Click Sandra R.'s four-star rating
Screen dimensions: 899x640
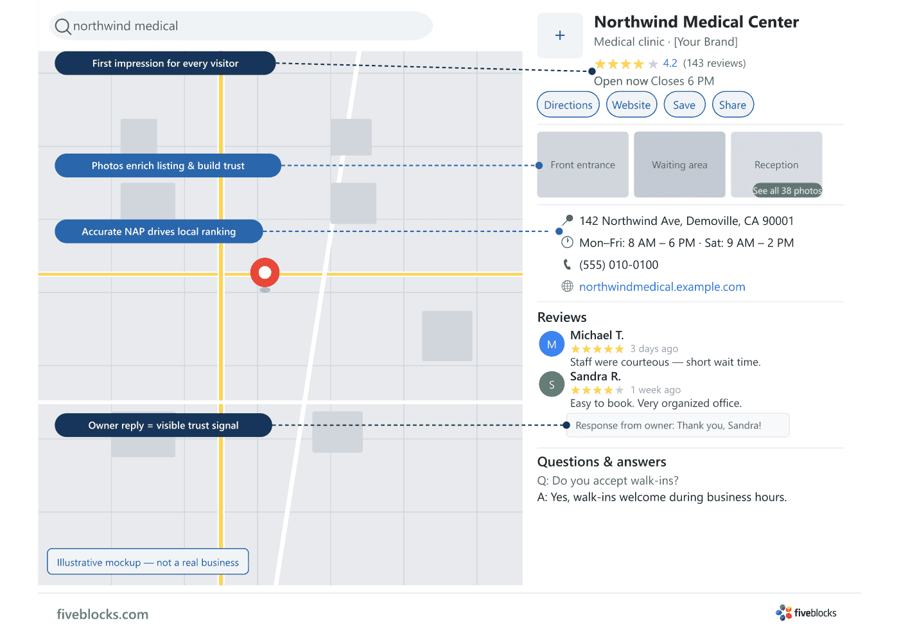click(x=597, y=390)
